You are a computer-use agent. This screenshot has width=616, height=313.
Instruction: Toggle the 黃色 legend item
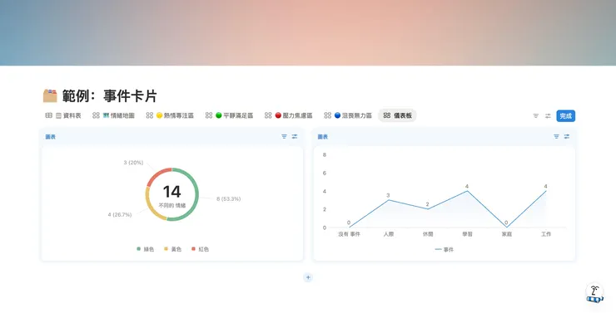click(173, 249)
